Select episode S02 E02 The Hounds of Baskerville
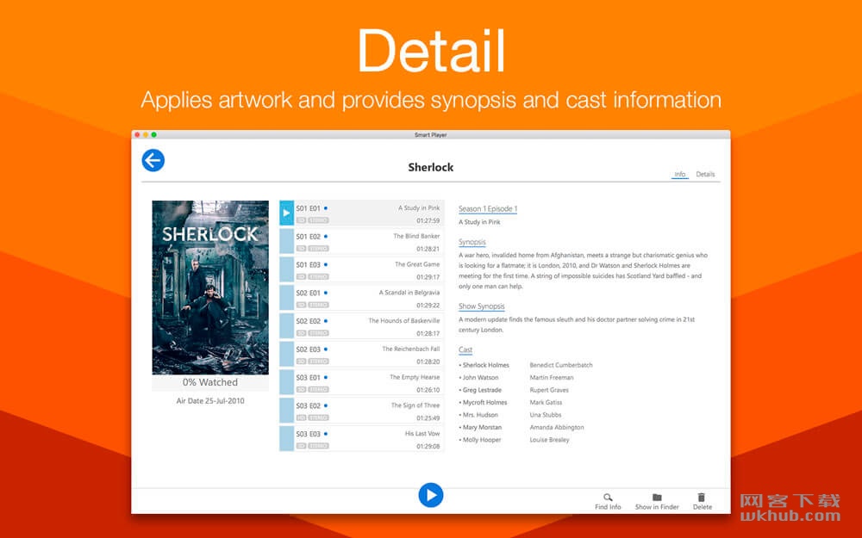 pos(361,326)
